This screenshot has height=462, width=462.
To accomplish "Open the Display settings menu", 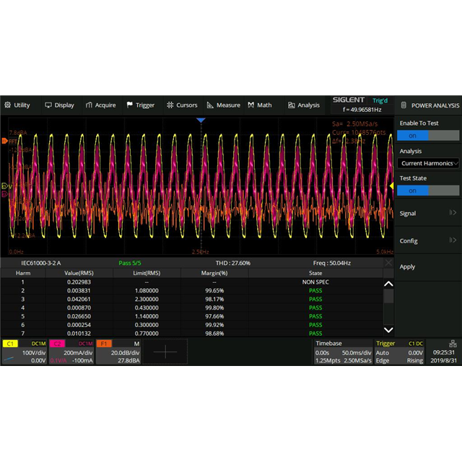I will (59, 105).
